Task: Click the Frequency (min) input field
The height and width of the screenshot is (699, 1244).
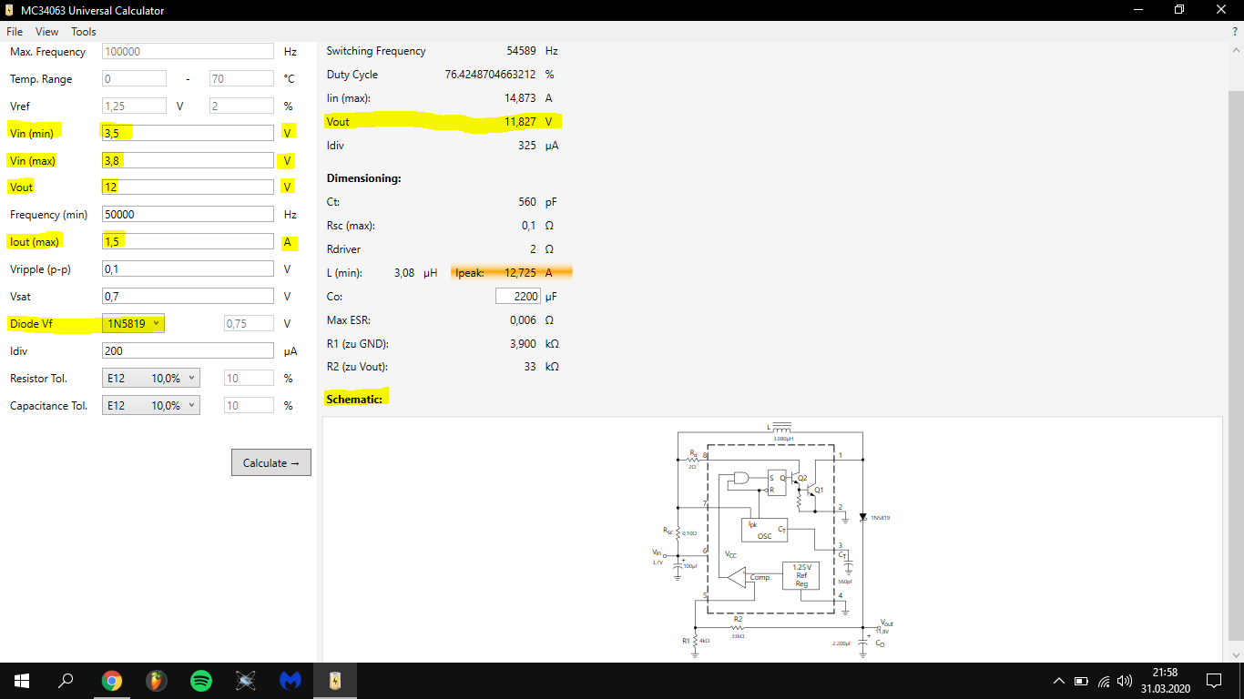Action: tap(188, 215)
